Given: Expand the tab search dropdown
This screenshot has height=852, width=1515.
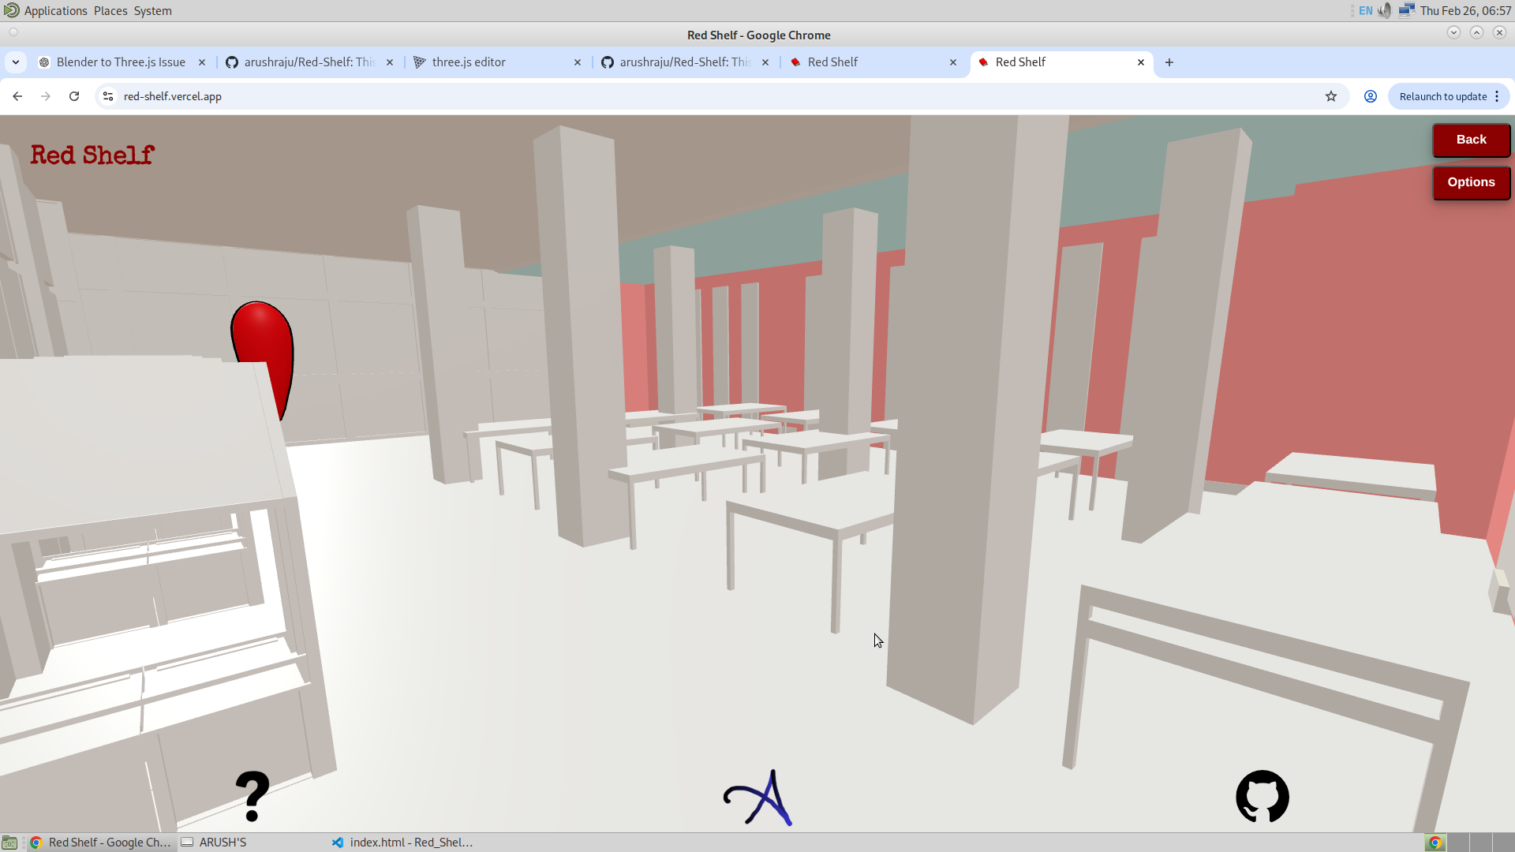Looking at the screenshot, I should tap(16, 62).
